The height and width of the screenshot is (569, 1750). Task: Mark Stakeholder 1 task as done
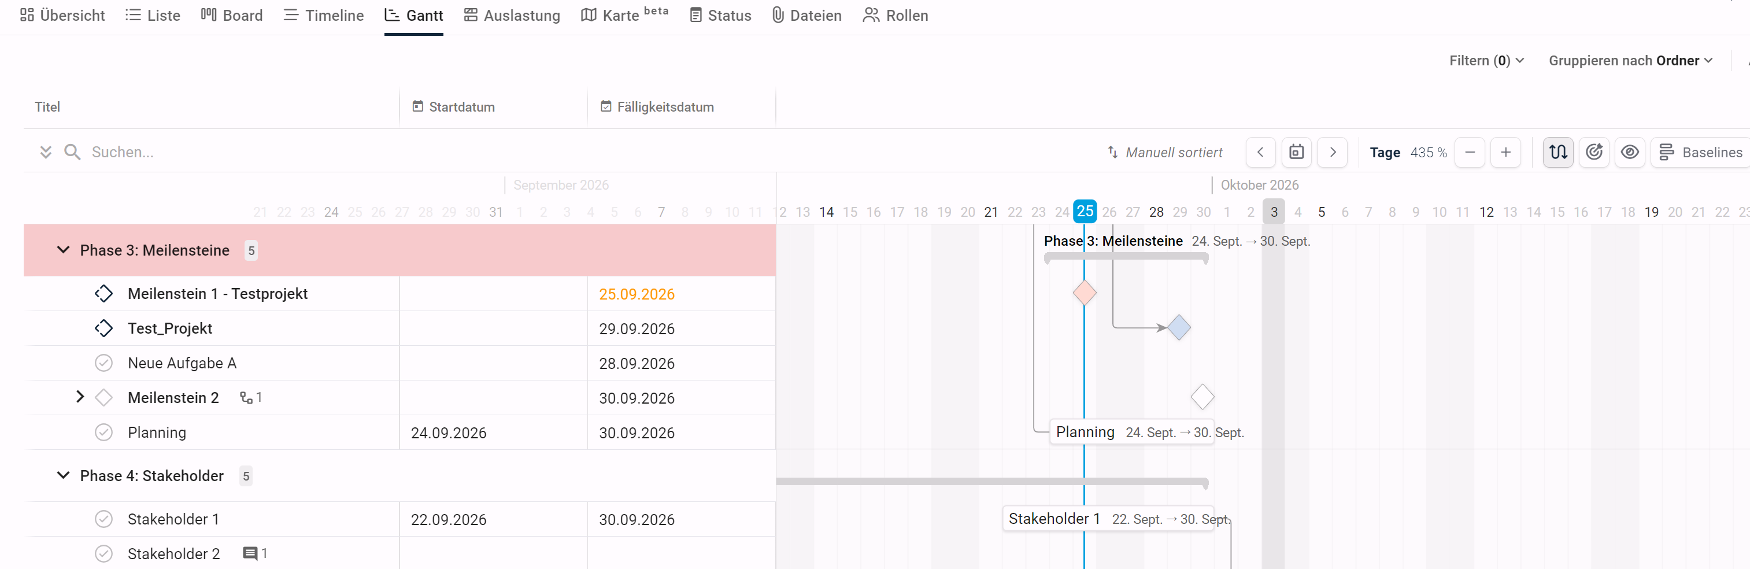pyautogui.click(x=103, y=519)
